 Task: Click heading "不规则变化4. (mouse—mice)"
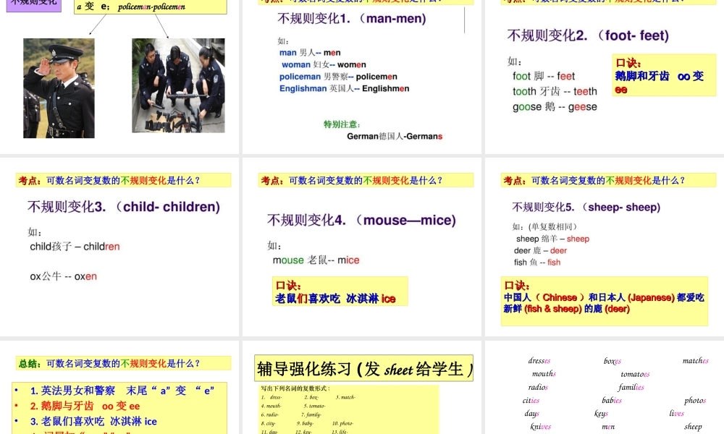click(x=361, y=220)
